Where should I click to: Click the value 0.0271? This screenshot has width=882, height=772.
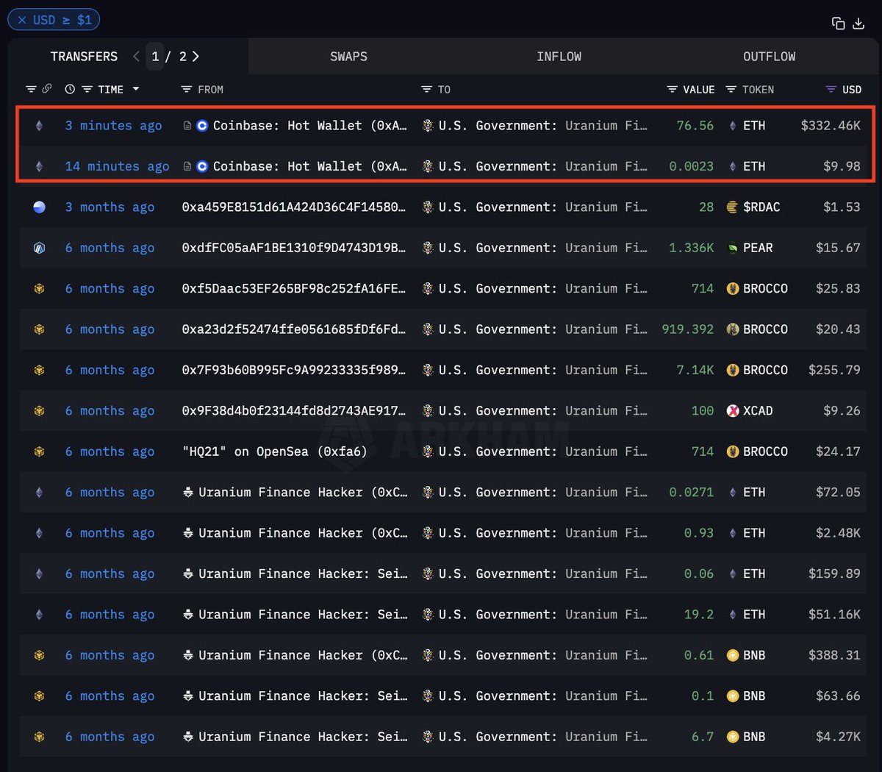point(692,493)
